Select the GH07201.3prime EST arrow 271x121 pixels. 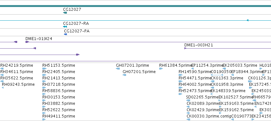coord(118,69)
